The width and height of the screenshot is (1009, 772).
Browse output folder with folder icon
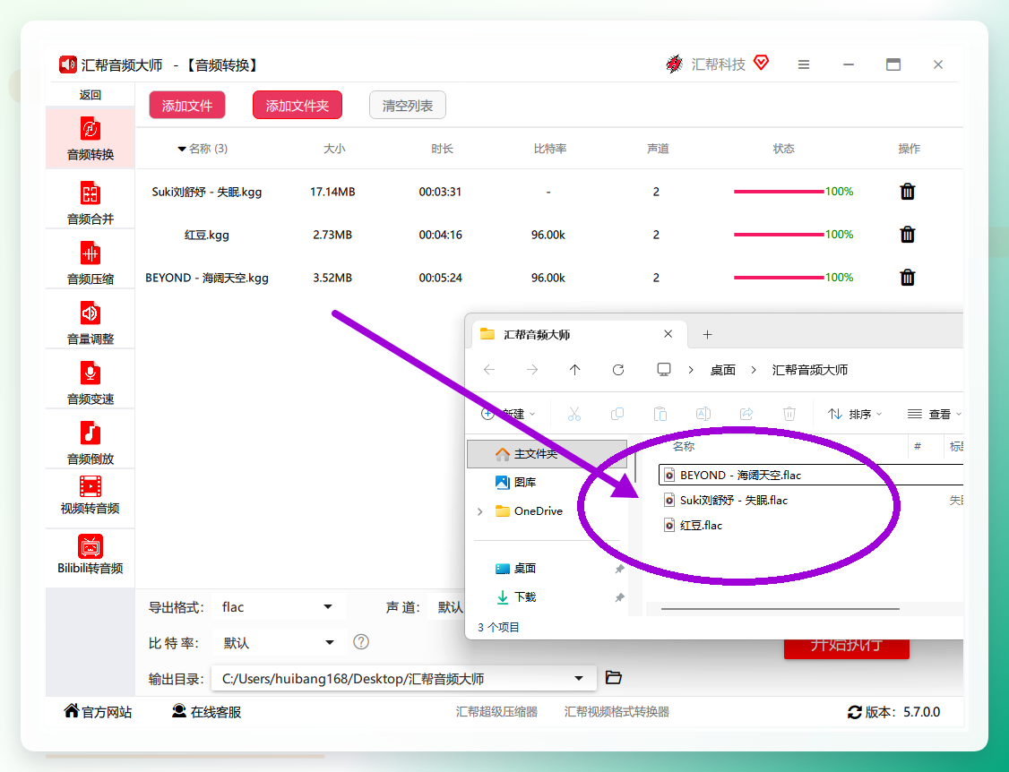click(x=613, y=677)
